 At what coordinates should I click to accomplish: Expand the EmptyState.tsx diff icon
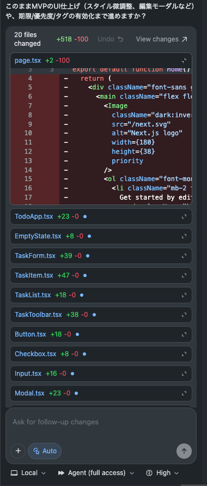(x=184, y=236)
